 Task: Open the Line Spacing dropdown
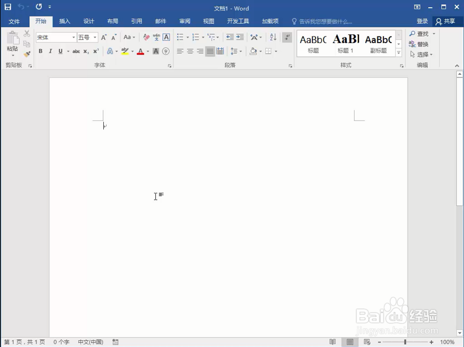236,51
